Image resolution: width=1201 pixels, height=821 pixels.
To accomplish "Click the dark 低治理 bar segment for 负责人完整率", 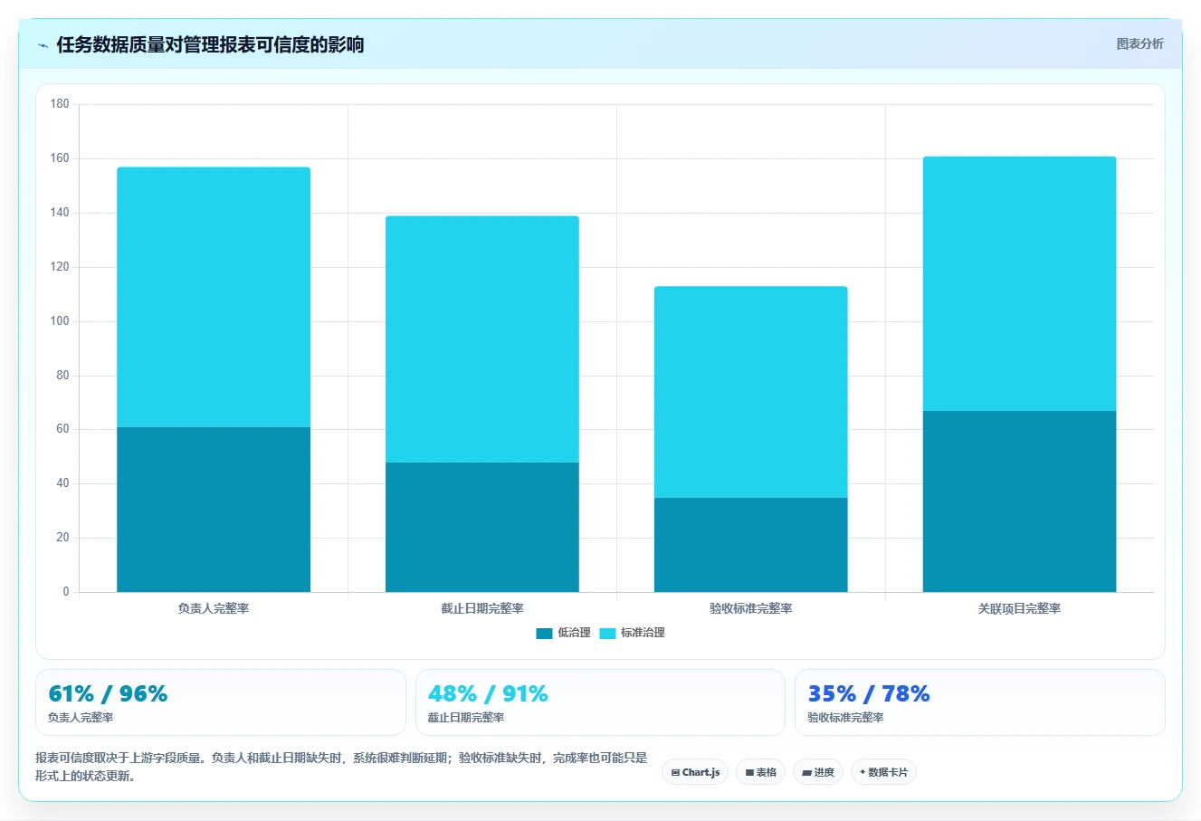I will (214, 510).
